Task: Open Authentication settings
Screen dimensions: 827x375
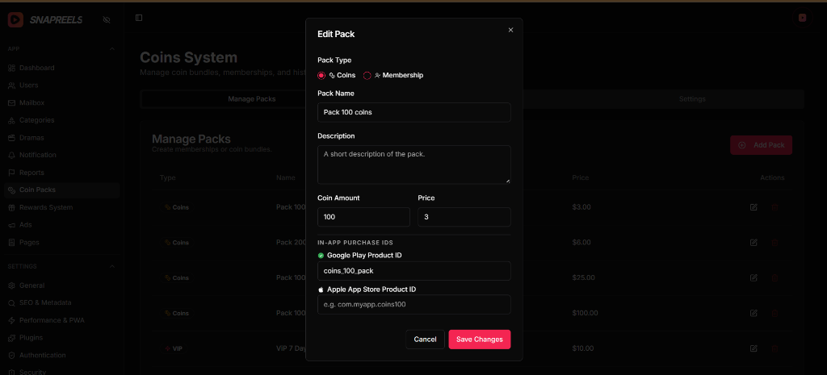Action: (61, 356)
